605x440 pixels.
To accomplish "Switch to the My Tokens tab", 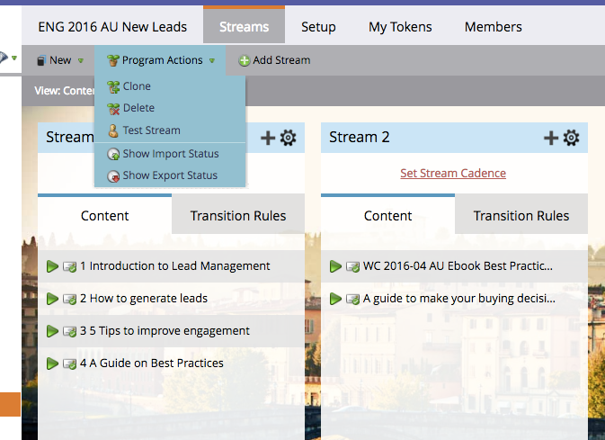I will [x=400, y=27].
